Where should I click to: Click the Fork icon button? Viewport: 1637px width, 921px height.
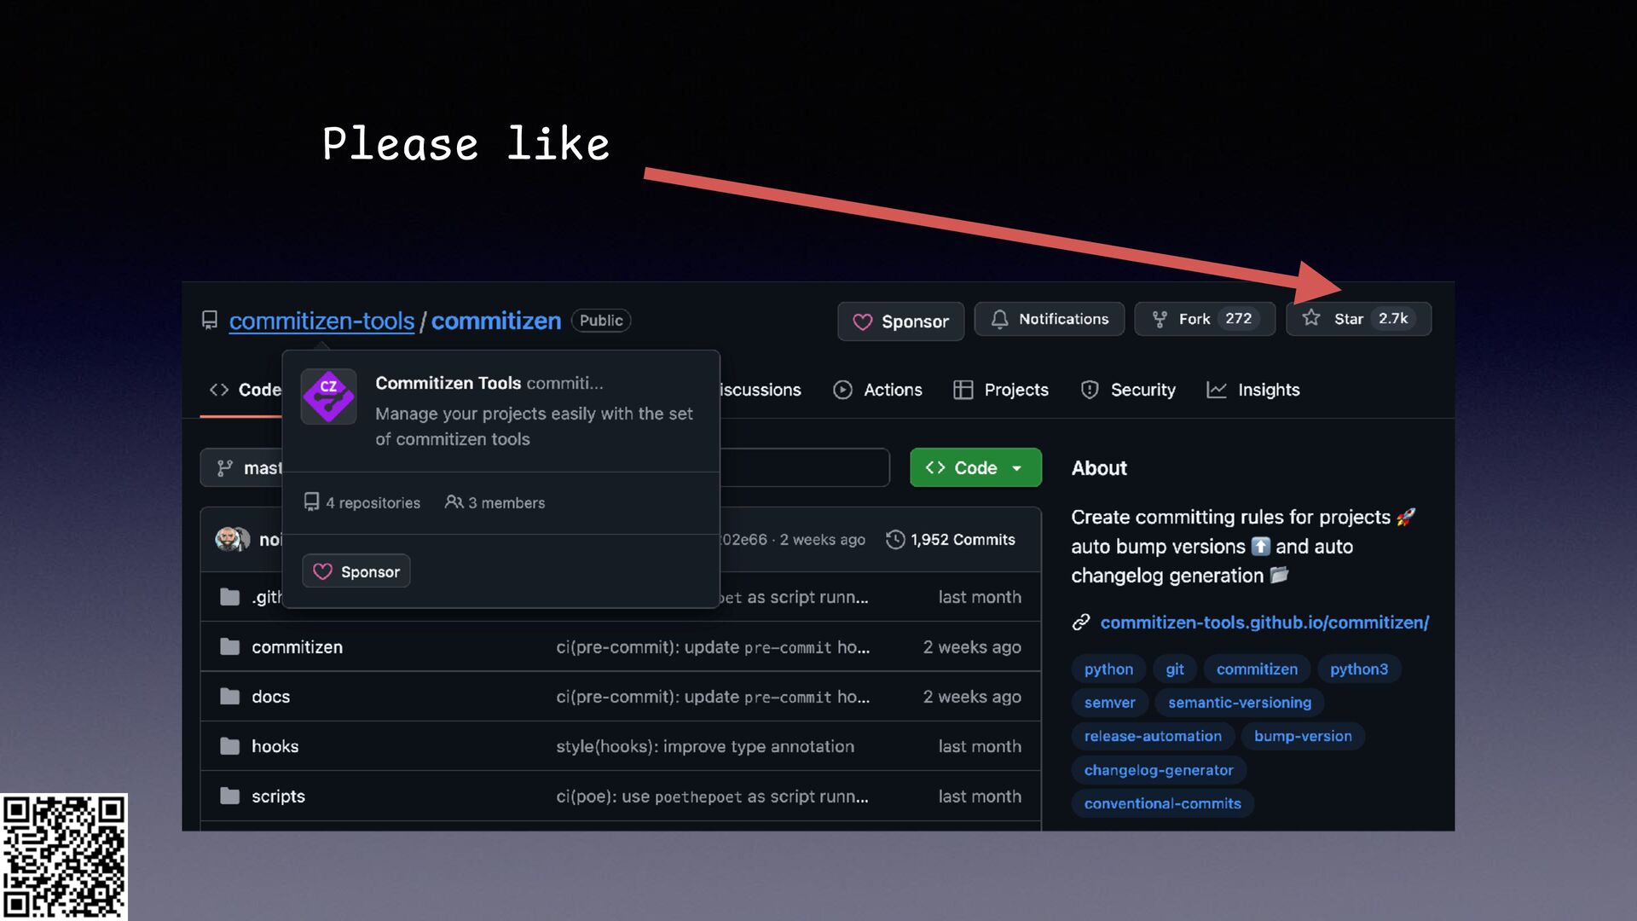[1160, 319]
